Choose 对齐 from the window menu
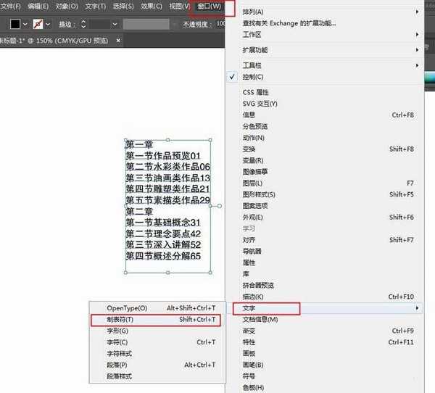The width and height of the screenshot is (435, 393). click(x=249, y=240)
